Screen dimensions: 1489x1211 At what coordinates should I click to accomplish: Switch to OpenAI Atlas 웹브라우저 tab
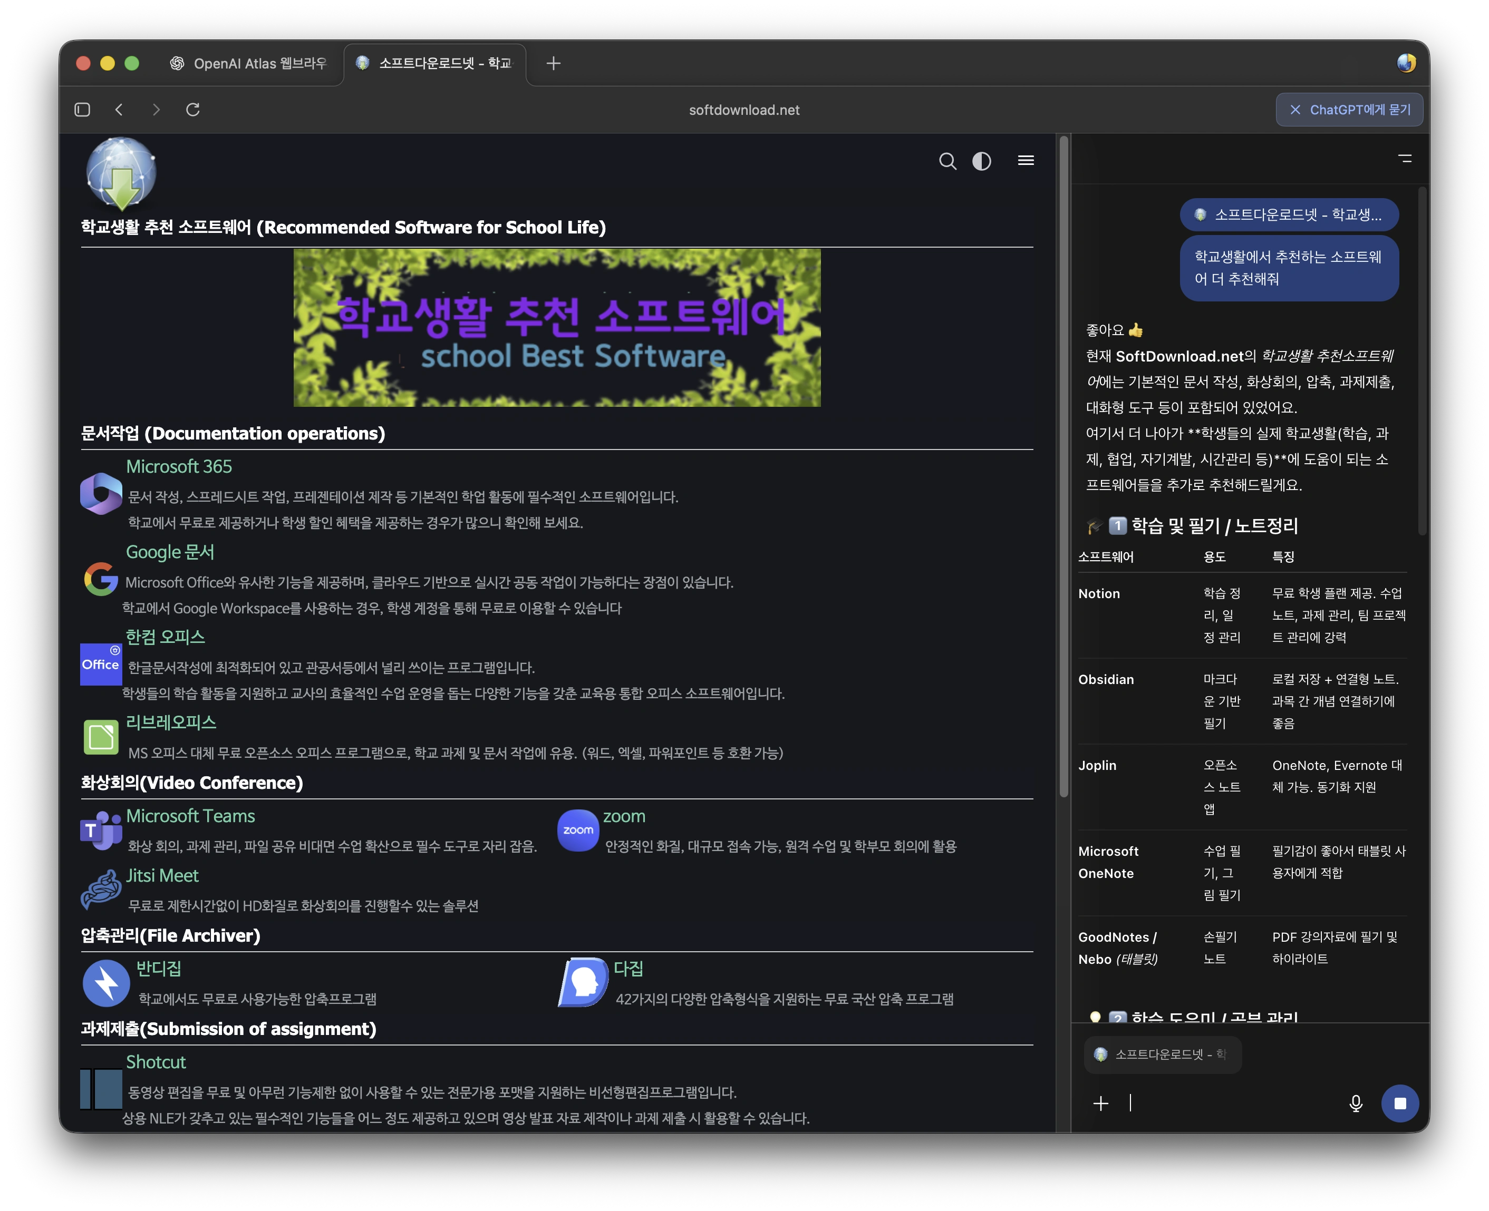tap(248, 63)
